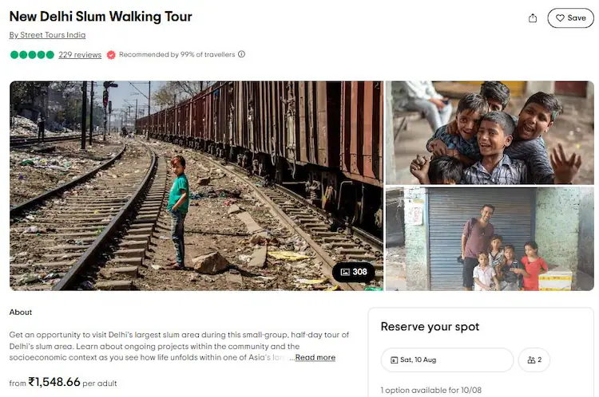Open the Sat, 10 Aug date picker
This screenshot has width=599, height=397.
(446, 360)
